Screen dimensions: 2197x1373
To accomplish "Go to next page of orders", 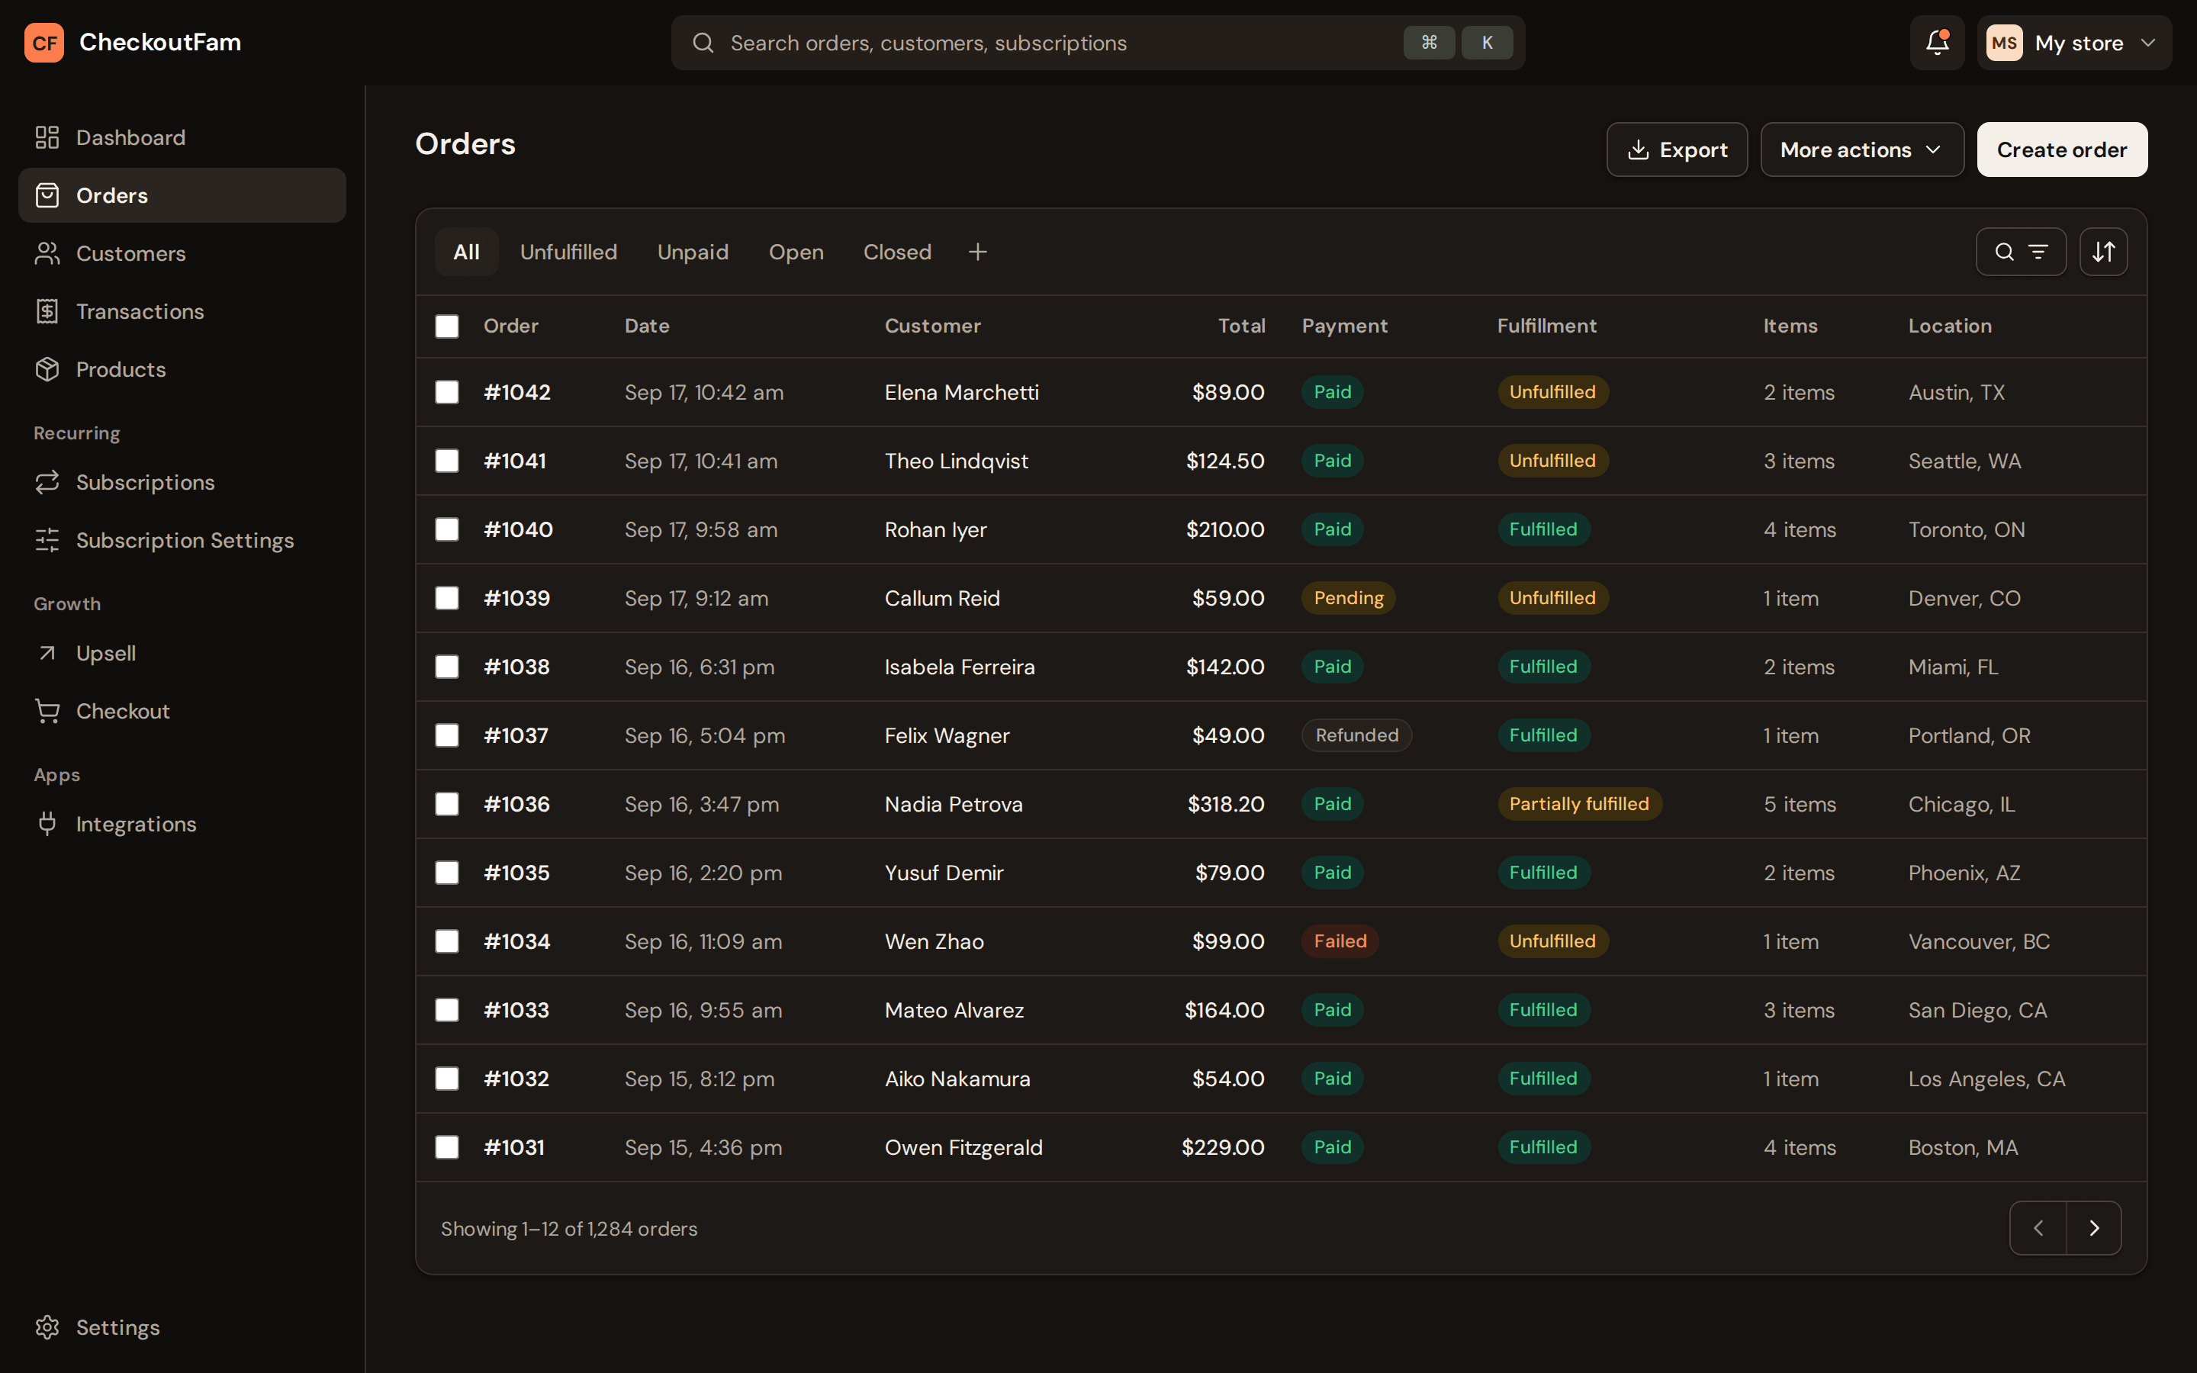I will pyautogui.click(x=2095, y=1228).
